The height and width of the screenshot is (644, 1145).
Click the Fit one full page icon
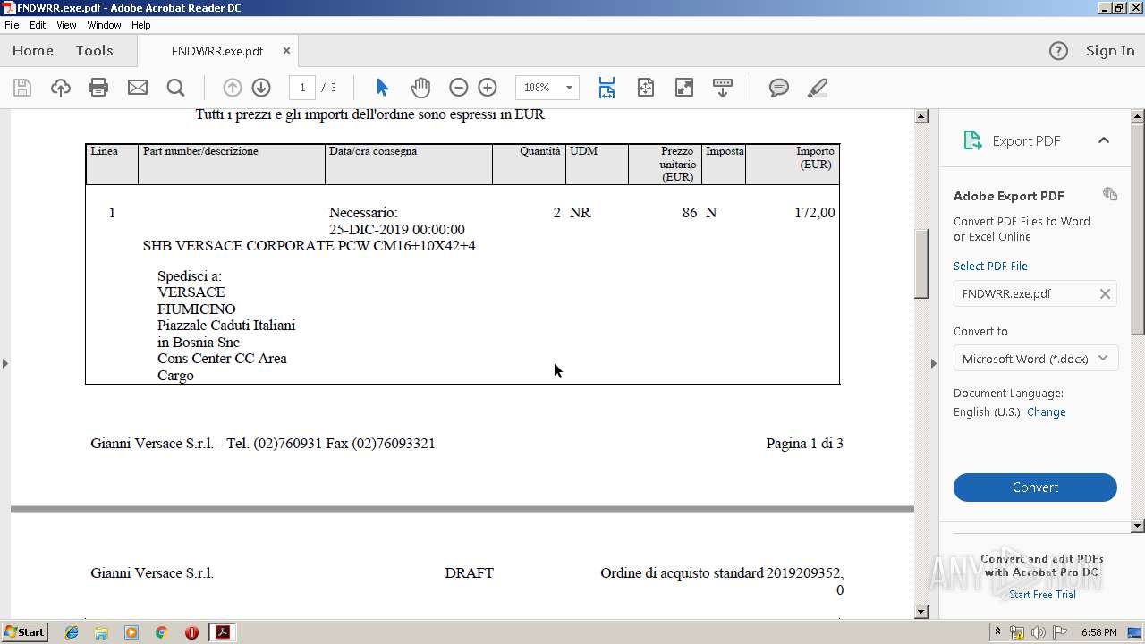point(646,88)
